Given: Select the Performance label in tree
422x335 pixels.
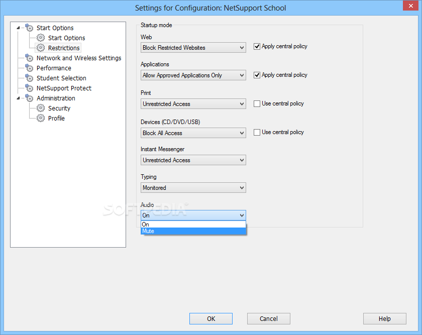Looking at the screenshot, I should click(54, 68).
